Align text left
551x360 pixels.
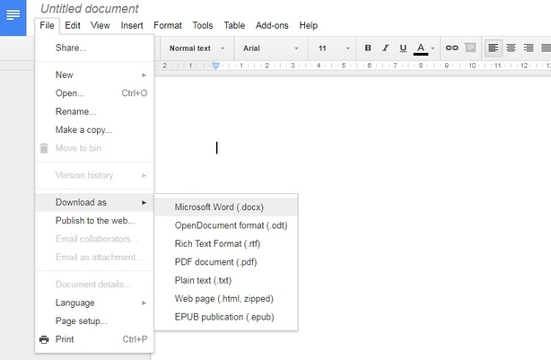(494, 48)
